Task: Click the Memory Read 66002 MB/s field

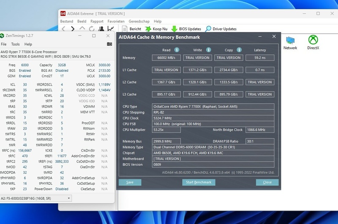Action: [166, 58]
